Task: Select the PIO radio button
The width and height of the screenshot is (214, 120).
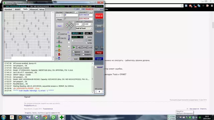Action: tap(81, 9)
